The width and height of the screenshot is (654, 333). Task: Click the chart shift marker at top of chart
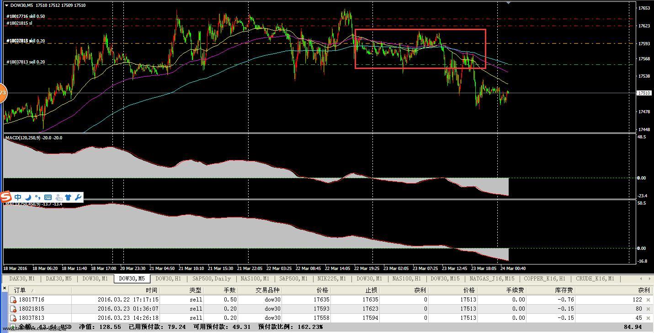click(x=509, y=3)
